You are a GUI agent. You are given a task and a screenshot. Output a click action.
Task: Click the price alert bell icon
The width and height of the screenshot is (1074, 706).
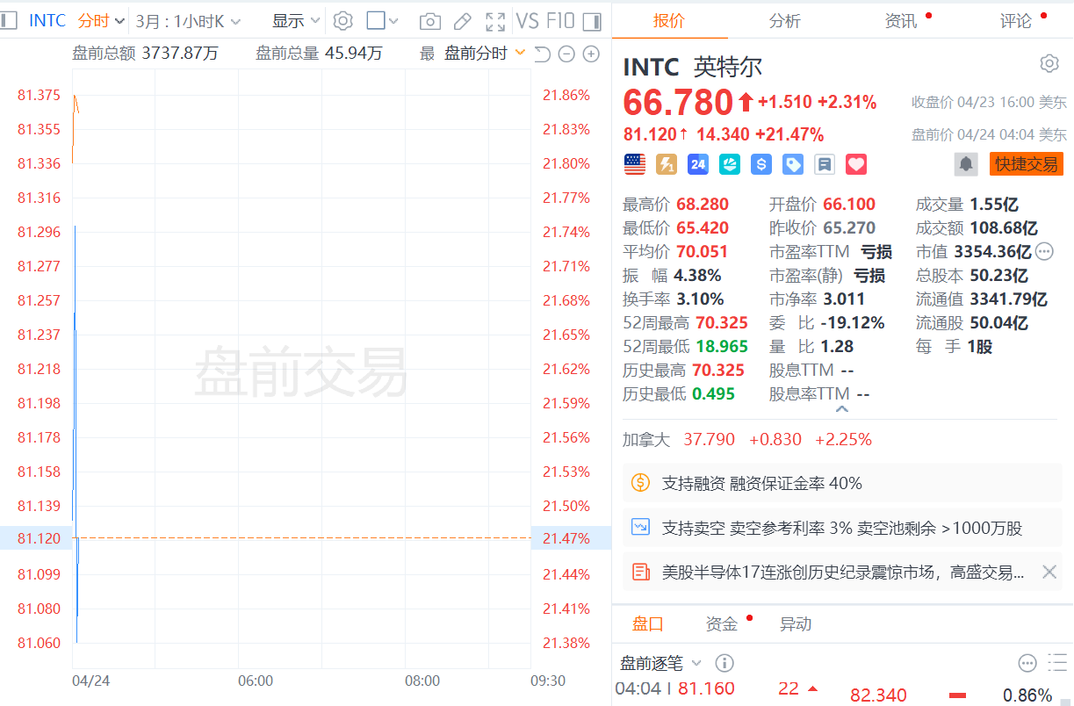point(966,164)
